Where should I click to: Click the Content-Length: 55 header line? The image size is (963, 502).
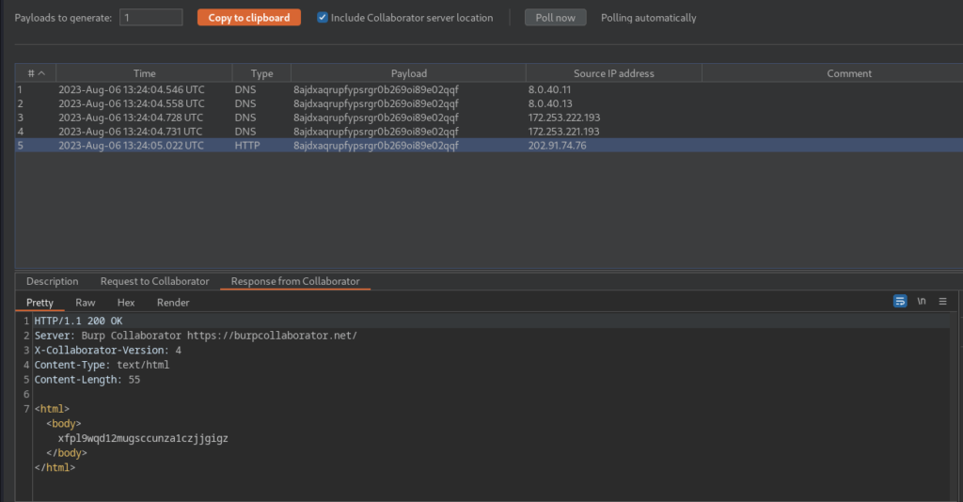(x=87, y=380)
